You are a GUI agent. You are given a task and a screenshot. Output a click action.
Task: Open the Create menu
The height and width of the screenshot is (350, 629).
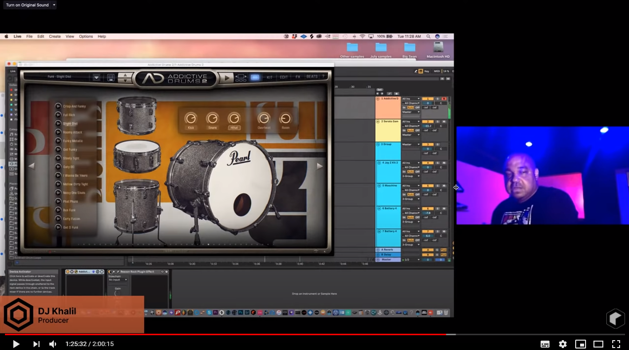(x=55, y=36)
